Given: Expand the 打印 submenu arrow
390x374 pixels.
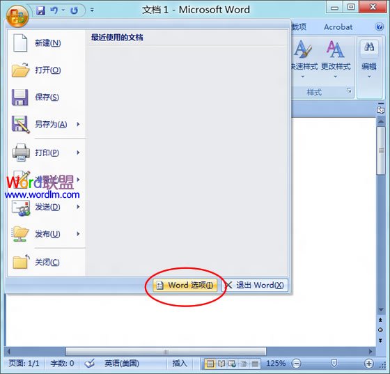Looking at the screenshot, I should click(x=78, y=153).
